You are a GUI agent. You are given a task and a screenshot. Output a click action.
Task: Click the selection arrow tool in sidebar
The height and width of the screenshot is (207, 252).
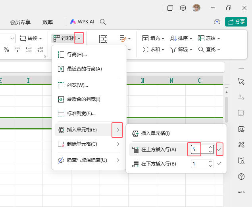coord(241,82)
